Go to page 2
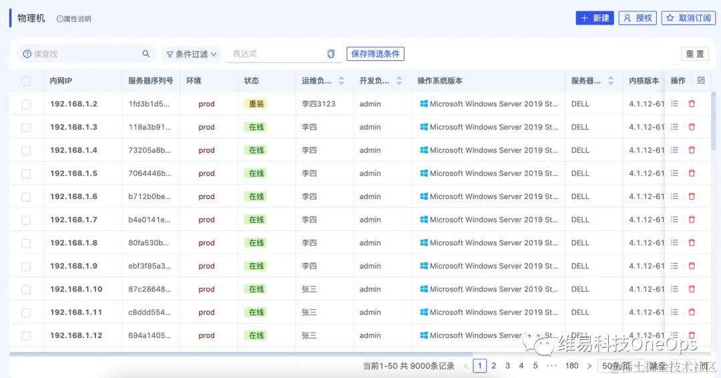Viewport: 721px width, 378px height. (x=493, y=365)
